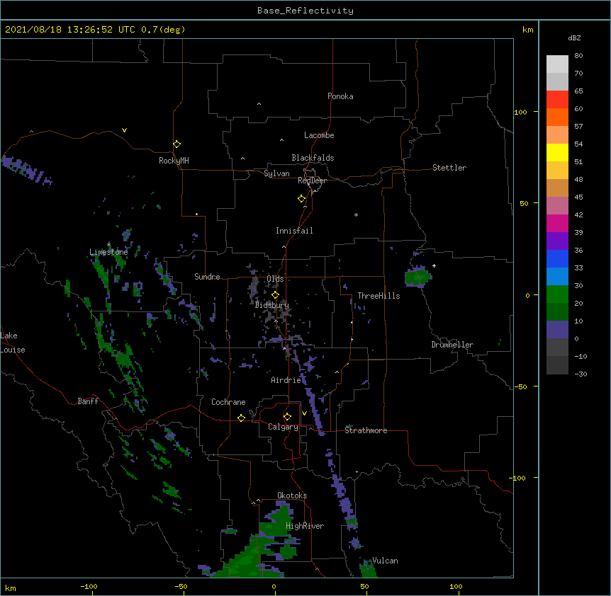Click the Blackfalds city label
The height and width of the screenshot is (596, 611).
[x=313, y=158]
